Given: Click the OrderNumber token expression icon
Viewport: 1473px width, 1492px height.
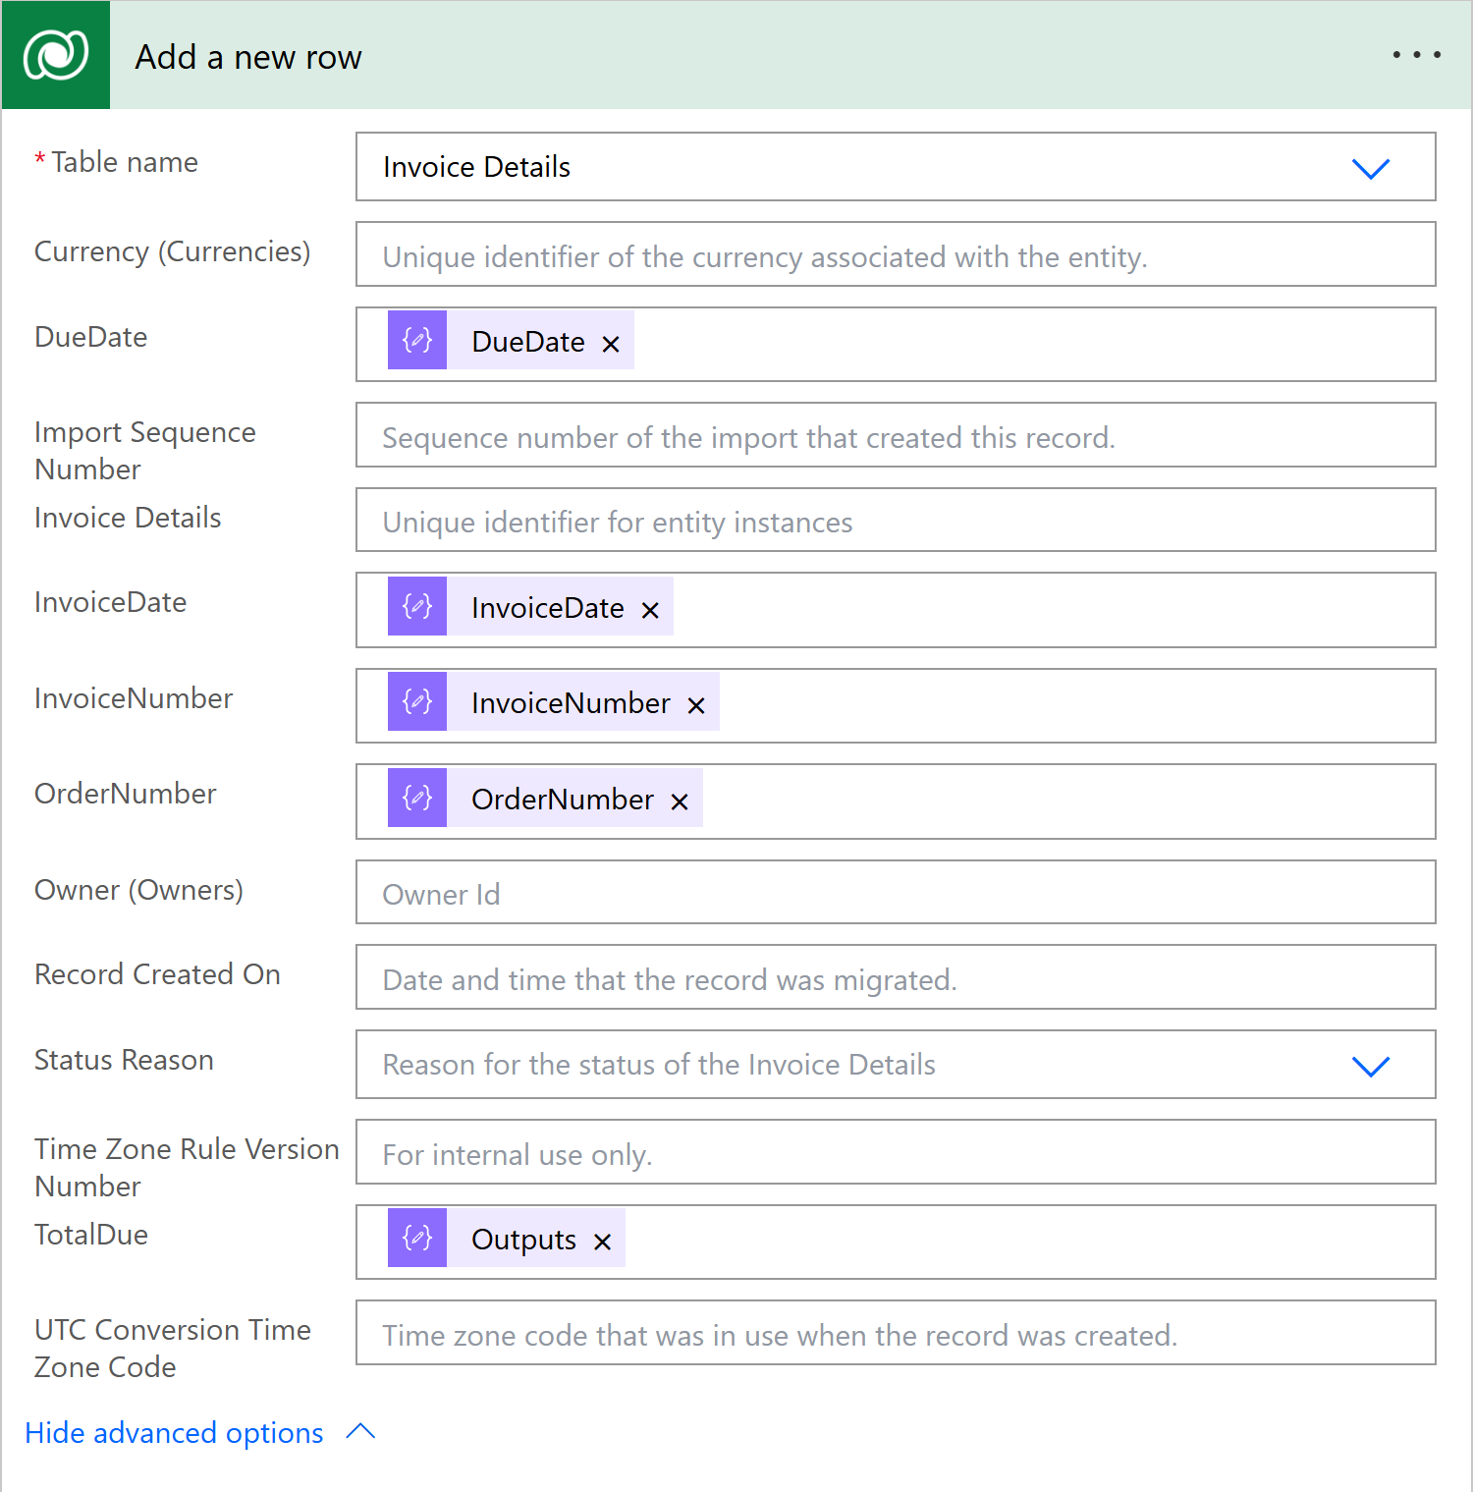Looking at the screenshot, I should coord(417,798).
